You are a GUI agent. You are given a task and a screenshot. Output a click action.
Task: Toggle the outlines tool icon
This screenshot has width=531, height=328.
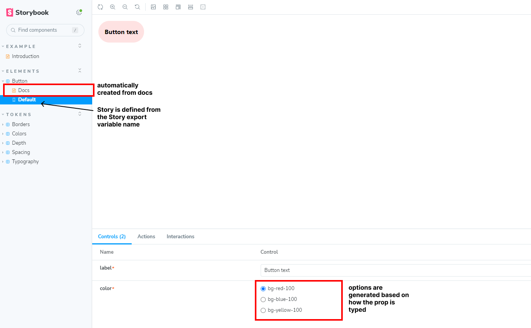(x=203, y=7)
